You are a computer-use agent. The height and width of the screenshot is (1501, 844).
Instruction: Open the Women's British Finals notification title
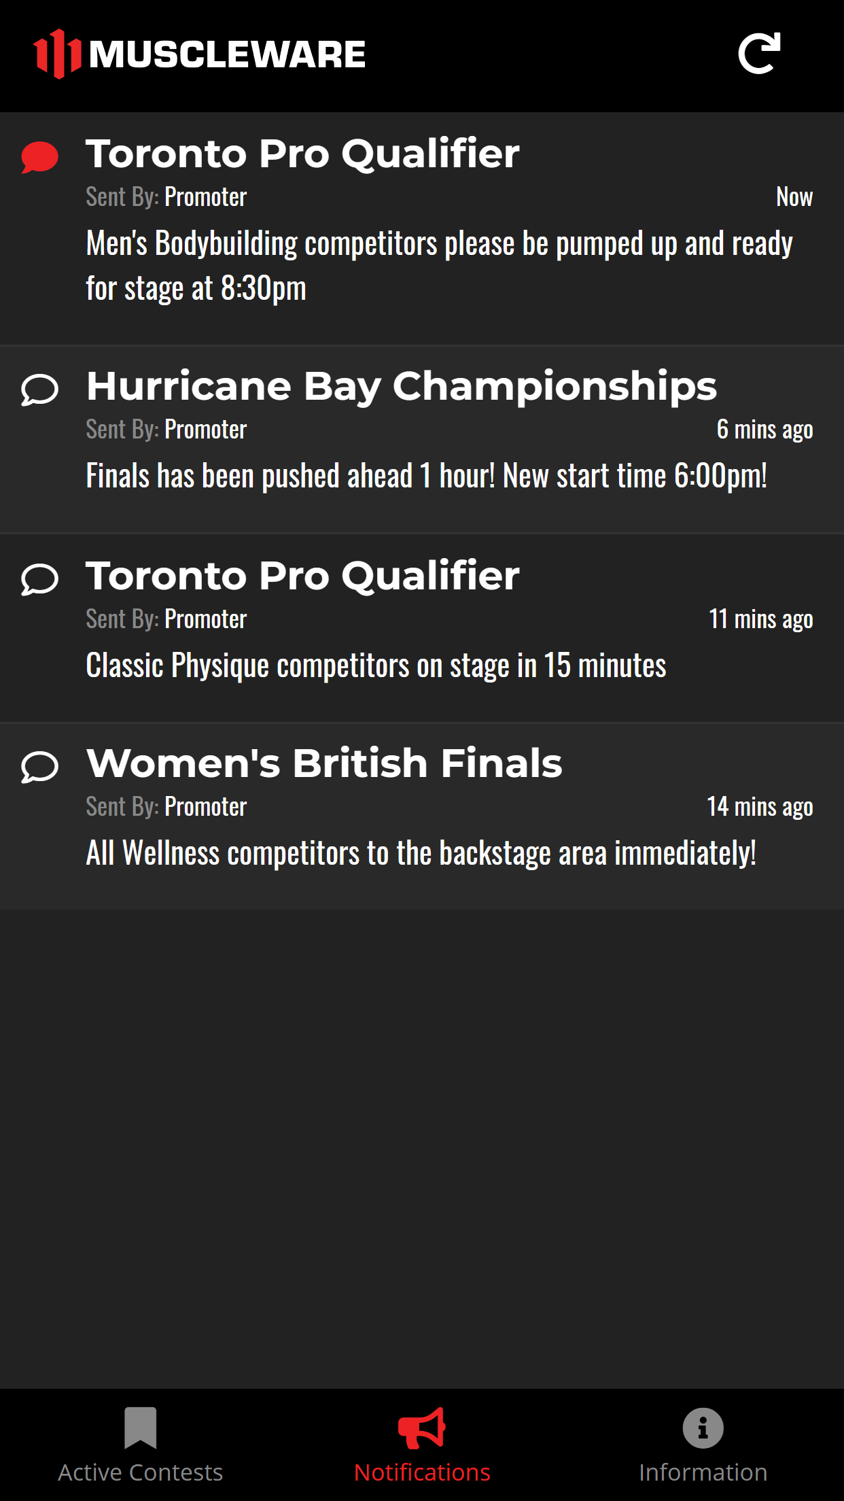coord(324,763)
